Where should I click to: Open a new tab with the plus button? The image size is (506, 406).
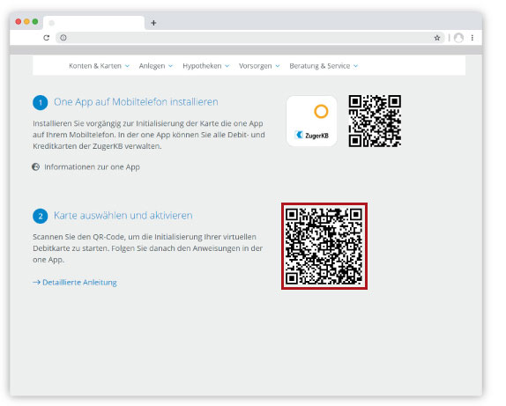(153, 23)
